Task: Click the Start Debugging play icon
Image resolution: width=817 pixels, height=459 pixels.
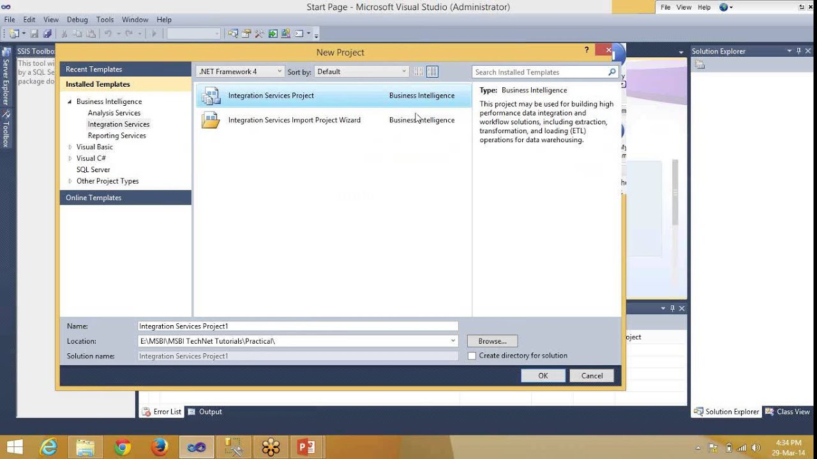Action: pyautogui.click(x=154, y=33)
